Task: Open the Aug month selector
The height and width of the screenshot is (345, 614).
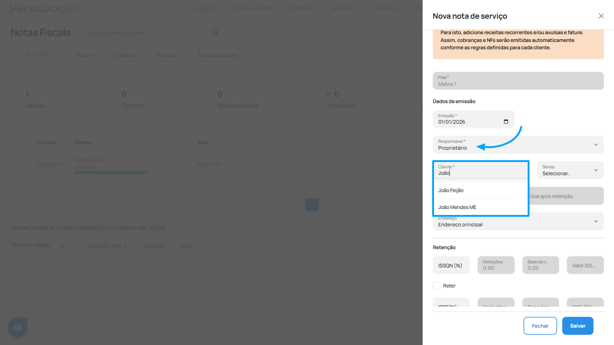Action: coord(38,54)
